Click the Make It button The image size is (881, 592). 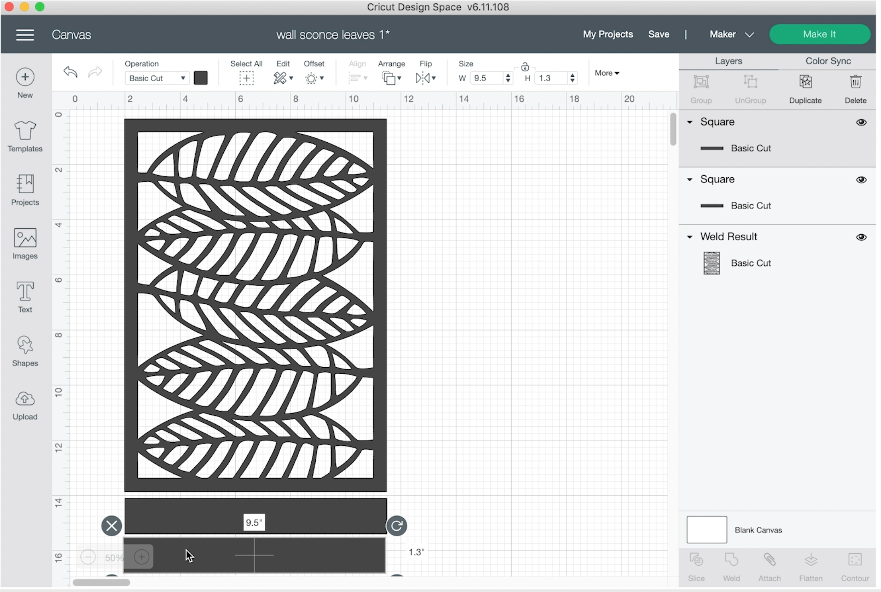(x=820, y=34)
